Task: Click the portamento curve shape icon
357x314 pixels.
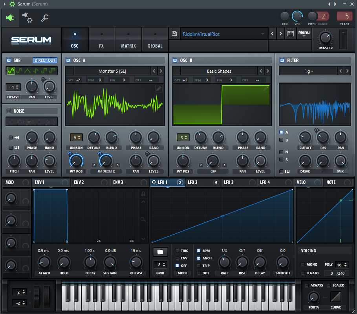Action: (336, 297)
